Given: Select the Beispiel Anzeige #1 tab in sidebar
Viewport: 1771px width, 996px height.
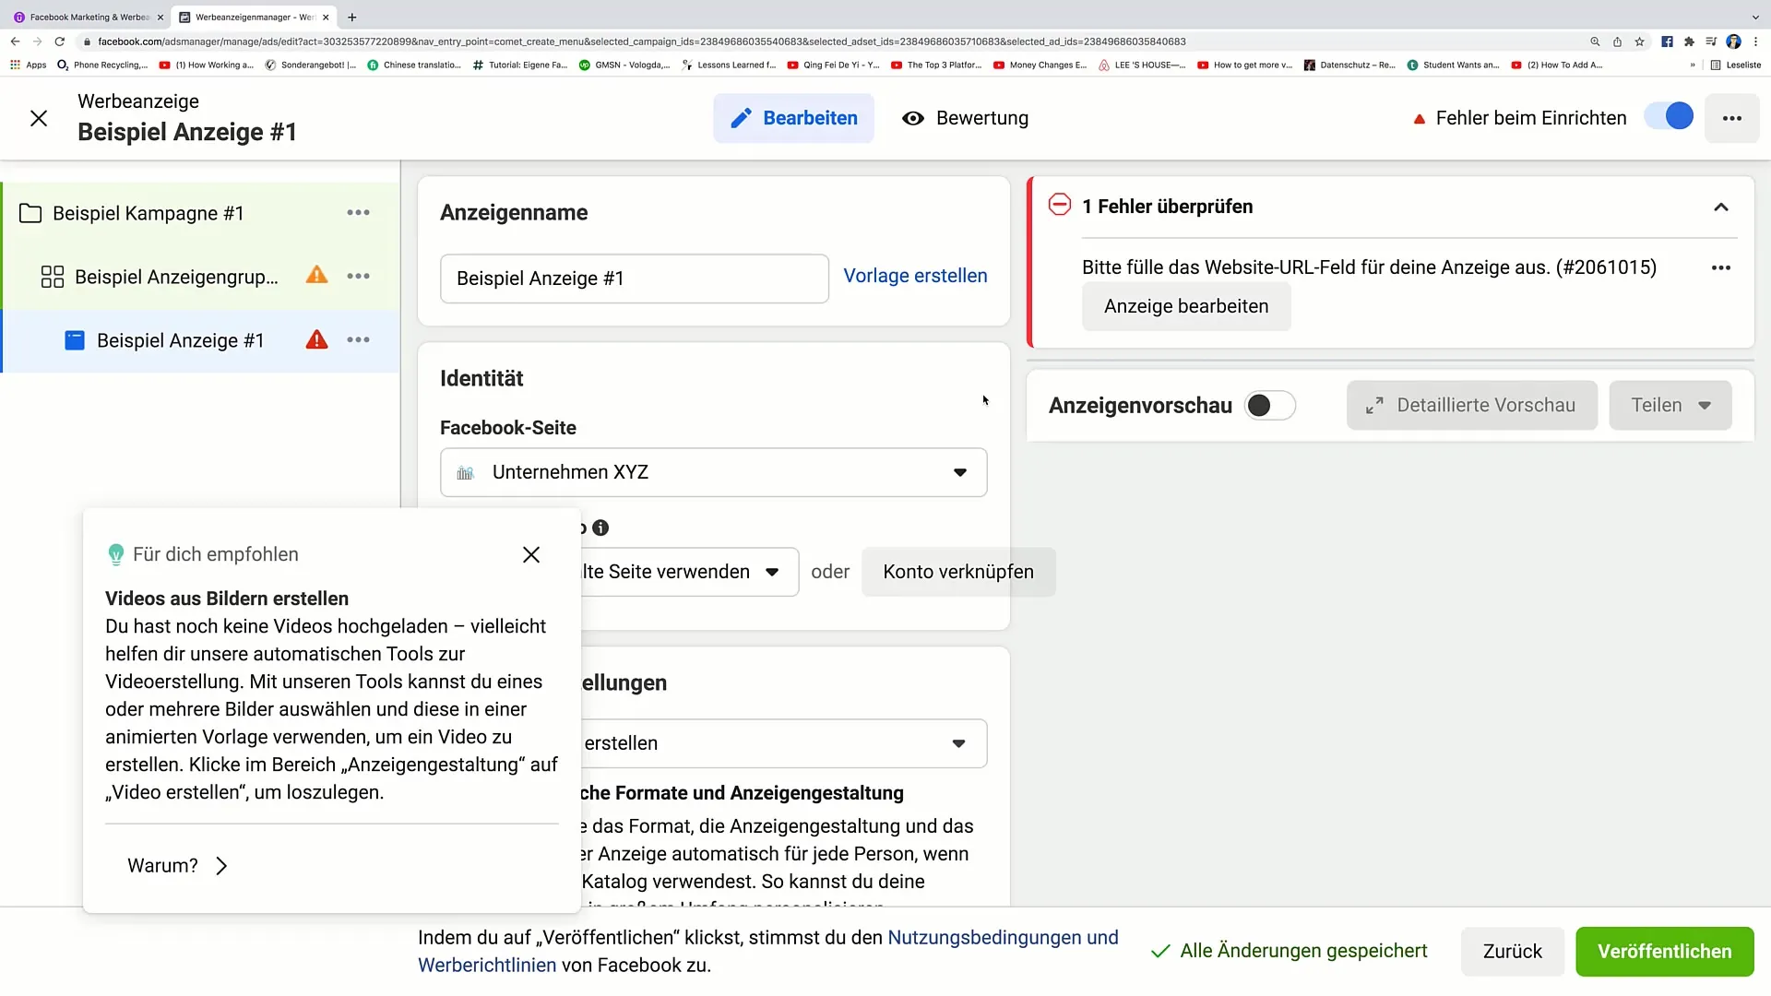Looking at the screenshot, I should 180,339.
